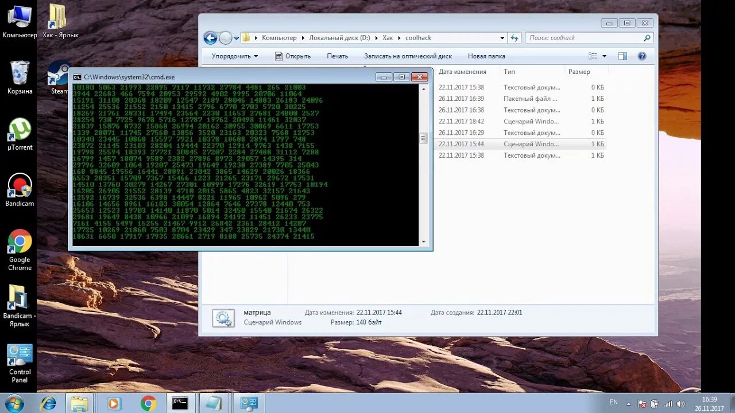Click cmd window scroll up arrow
This screenshot has width=735, height=413.
click(x=424, y=89)
